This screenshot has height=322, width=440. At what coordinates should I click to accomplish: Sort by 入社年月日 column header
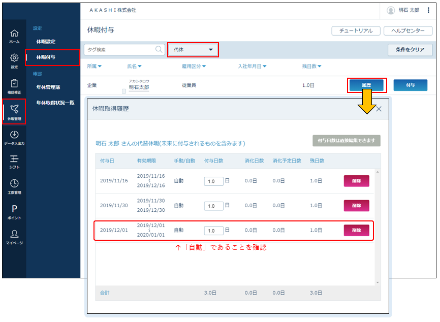coord(253,66)
